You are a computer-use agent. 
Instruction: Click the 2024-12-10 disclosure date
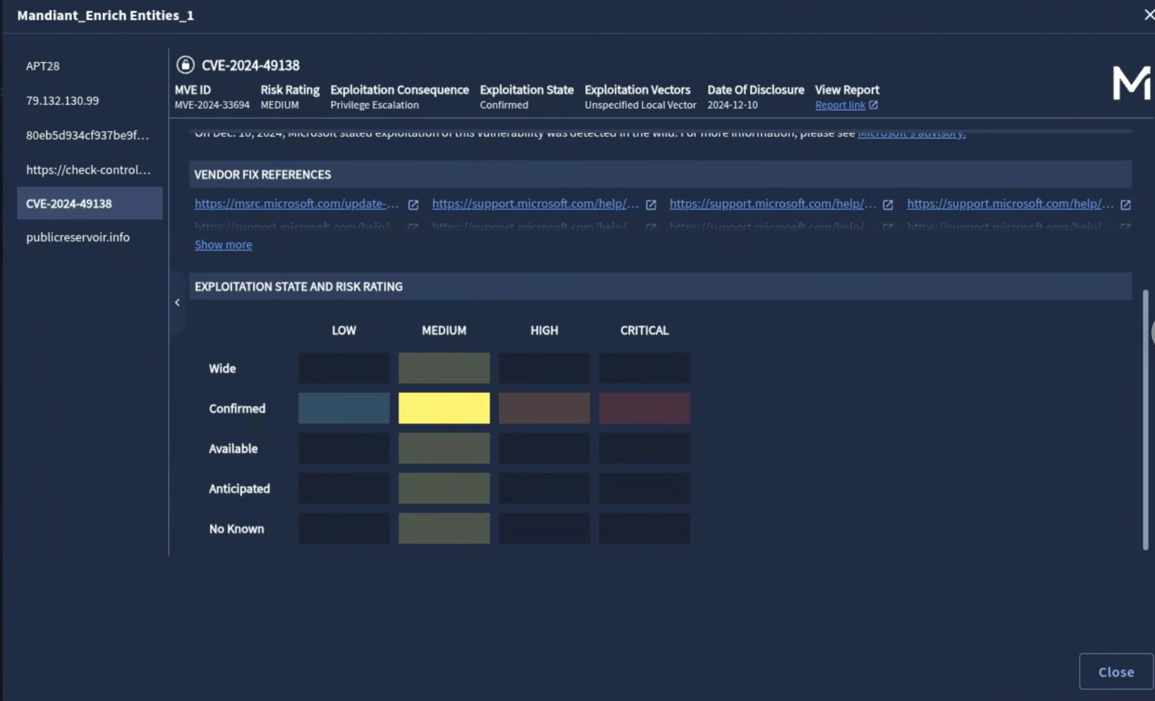tap(732, 105)
